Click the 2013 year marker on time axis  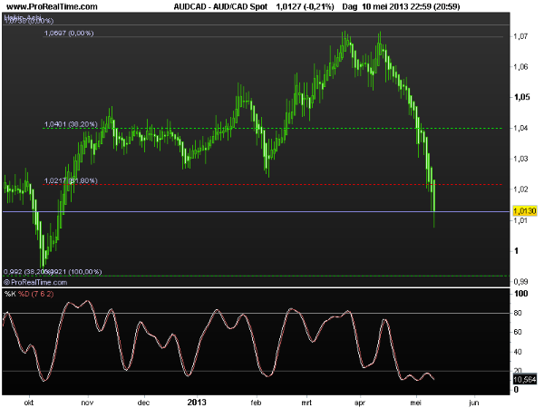[199, 400]
